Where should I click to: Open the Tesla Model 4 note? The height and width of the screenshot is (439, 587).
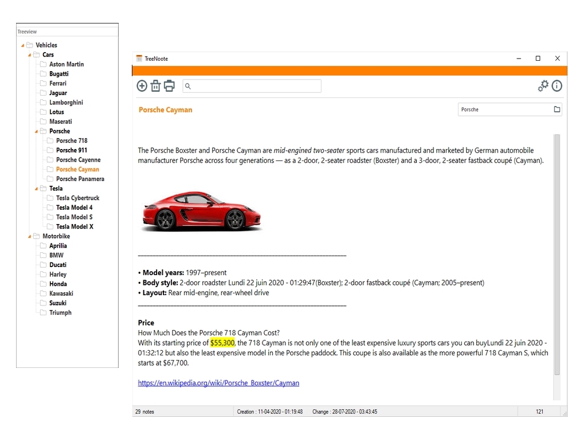(74, 207)
